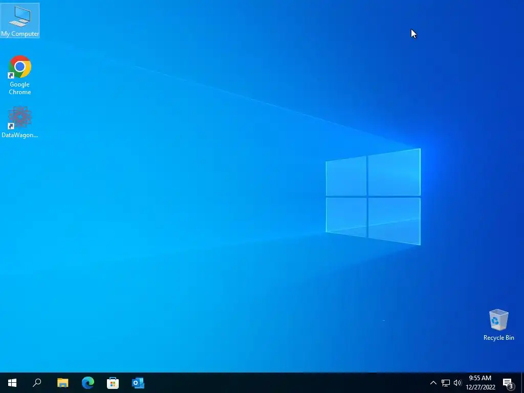The image size is (524, 393).
Task: Launch Outlook from the taskbar
Action: (138, 383)
